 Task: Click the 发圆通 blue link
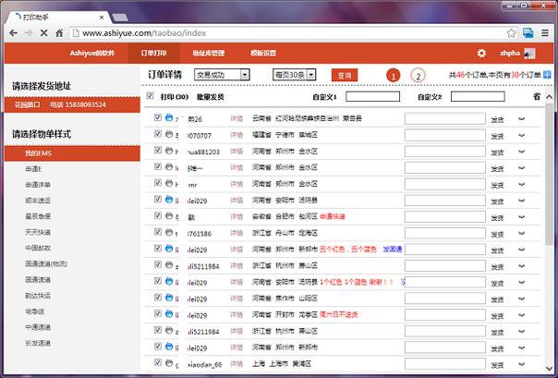pos(392,250)
